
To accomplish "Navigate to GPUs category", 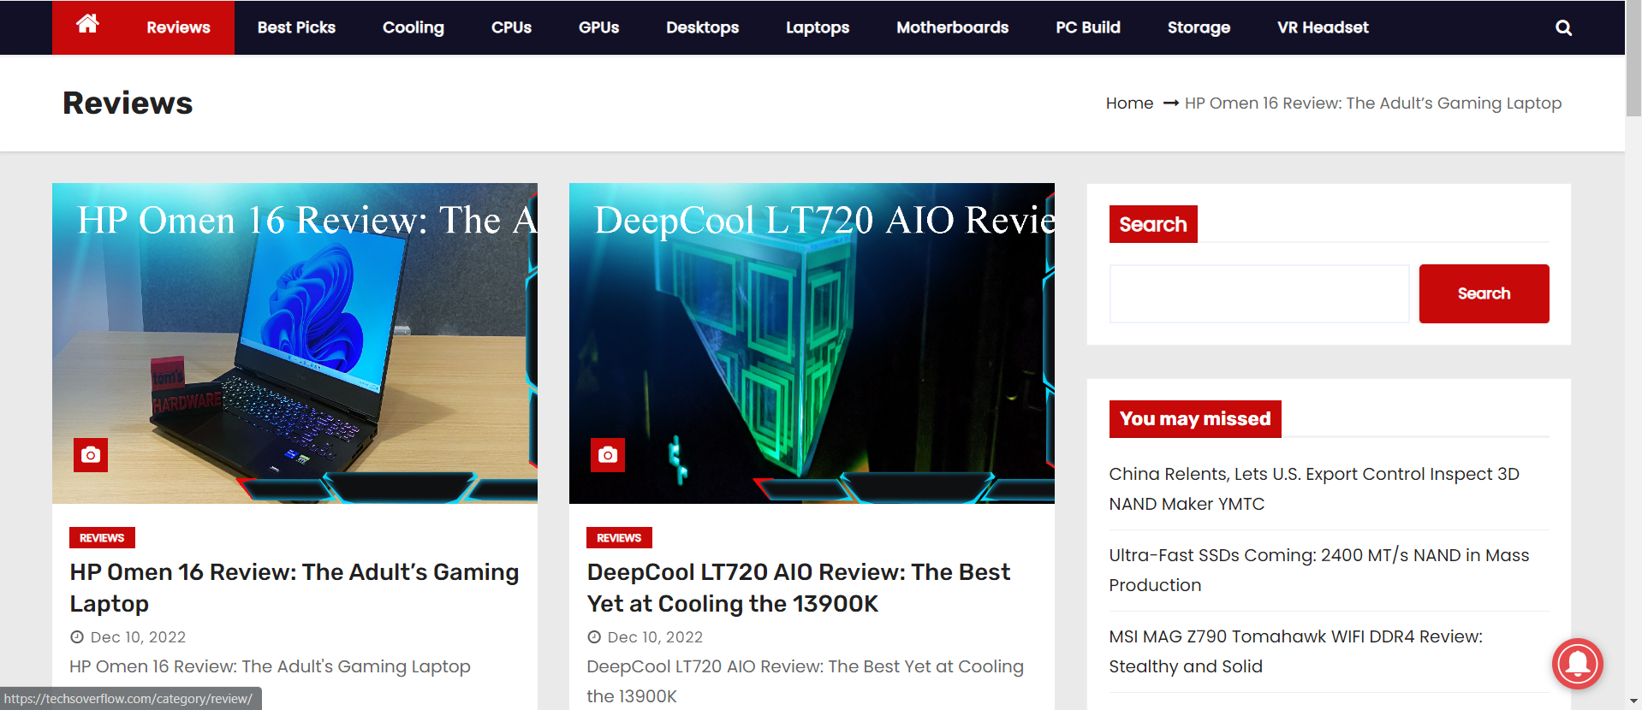I will pyautogui.click(x=598, y=27).
